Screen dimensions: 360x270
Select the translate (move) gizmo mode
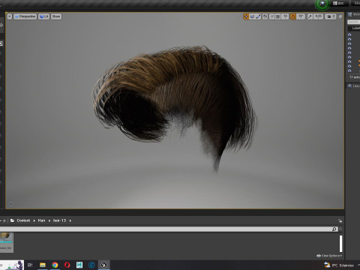point(246,16)
